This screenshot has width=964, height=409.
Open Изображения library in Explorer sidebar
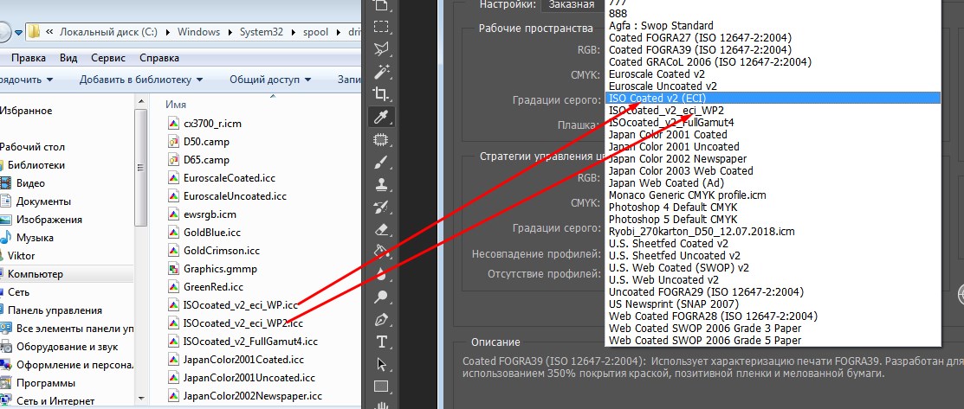(49, 220)
